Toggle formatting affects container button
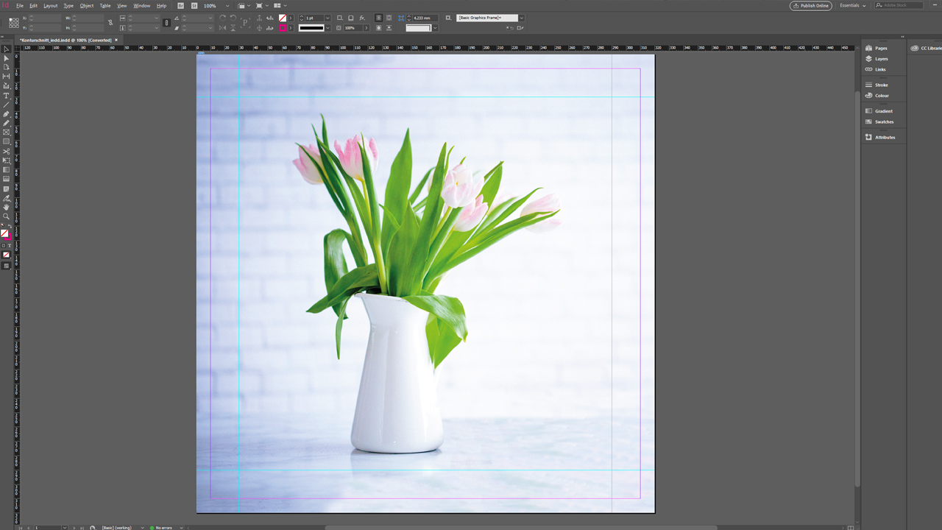Screen dimensions: 942x530 pos(4,245)
